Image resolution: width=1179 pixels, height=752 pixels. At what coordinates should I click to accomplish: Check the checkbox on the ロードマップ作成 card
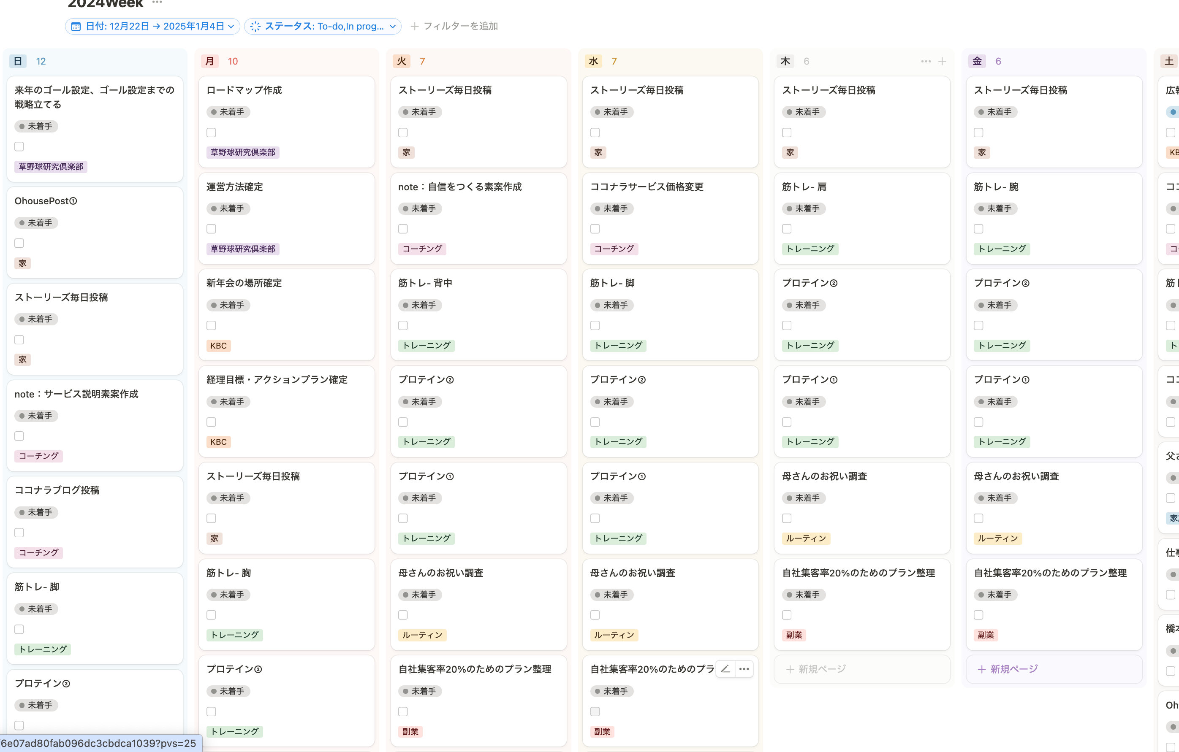(211, 132)
